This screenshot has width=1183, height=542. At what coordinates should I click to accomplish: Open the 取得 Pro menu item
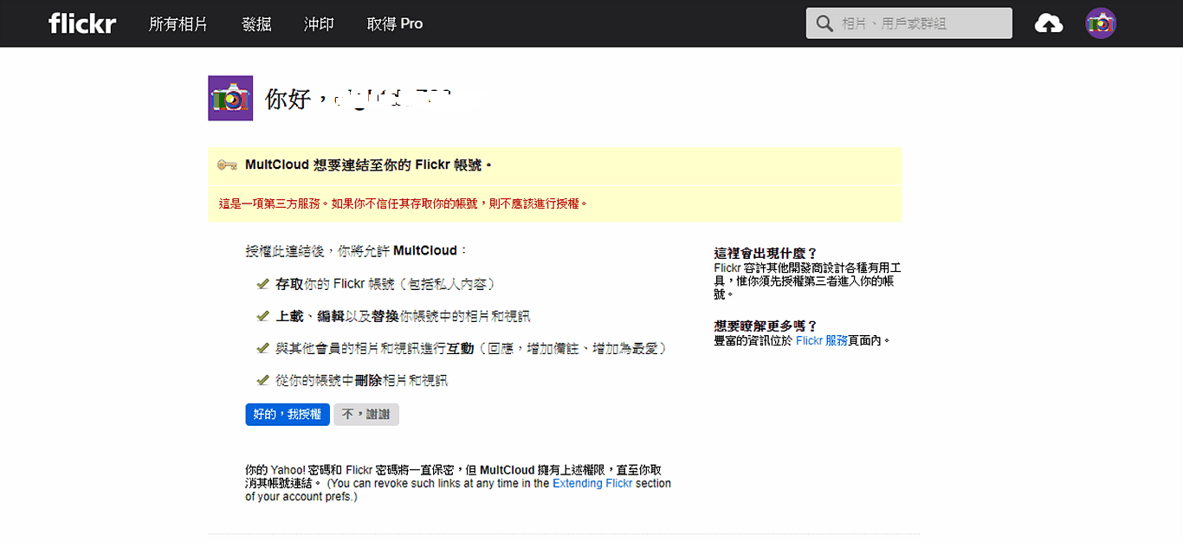[395, 24]
